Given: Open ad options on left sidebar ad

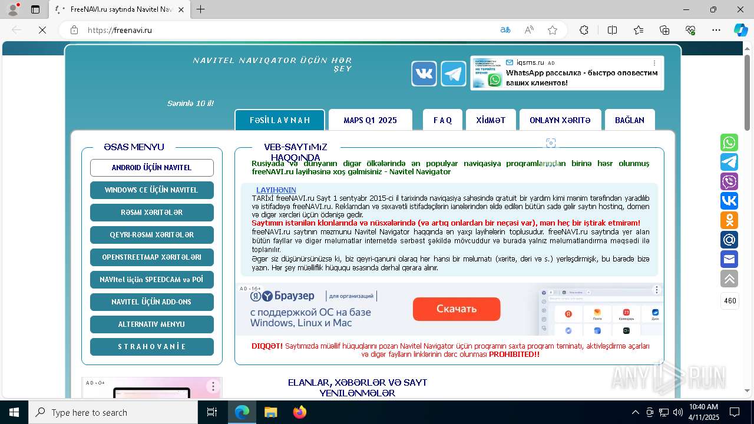Looking at the screenshot, I should click(213, 386).
